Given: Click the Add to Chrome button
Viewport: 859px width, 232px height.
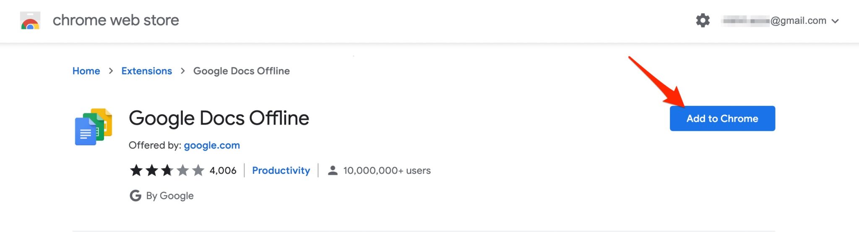Looking at the screenshot, I should 722,119.
